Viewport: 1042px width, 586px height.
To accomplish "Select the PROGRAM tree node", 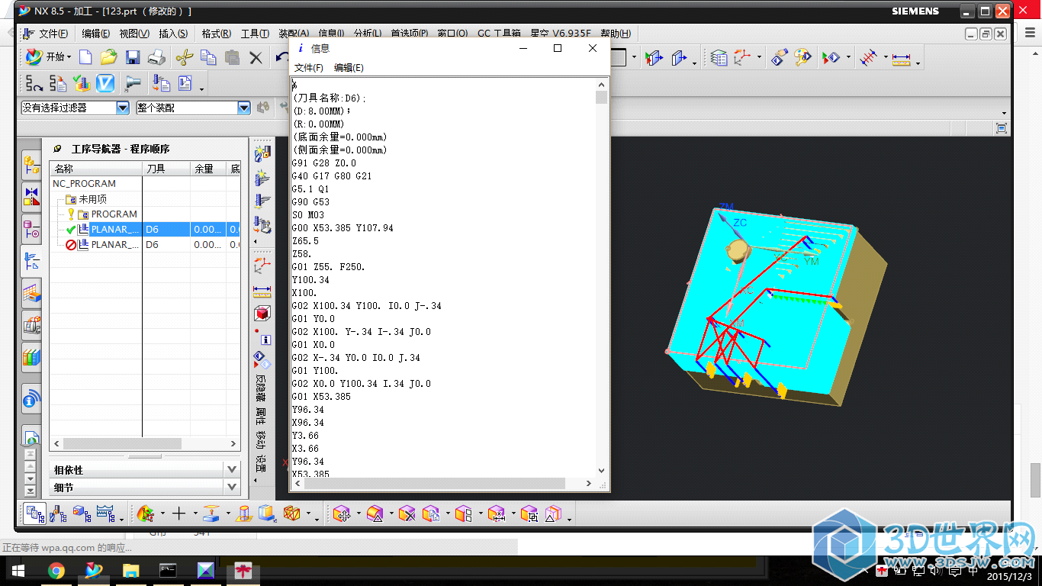I will (114, 214).
